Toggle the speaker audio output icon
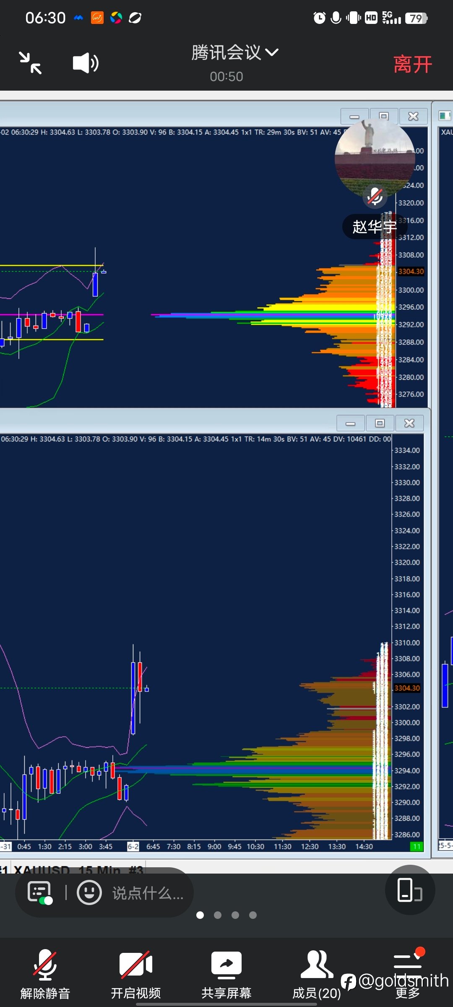The height and width of the screenshot is (1007, 453). tap(86, 63)
